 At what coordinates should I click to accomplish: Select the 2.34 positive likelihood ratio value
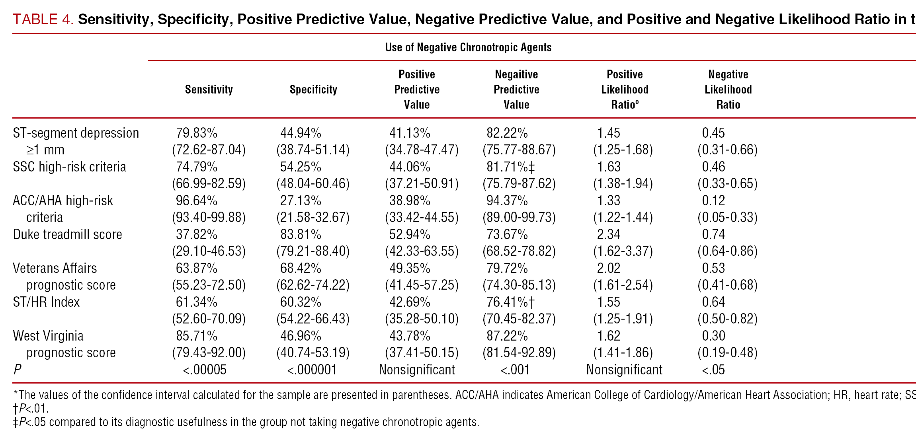(608, 234)
